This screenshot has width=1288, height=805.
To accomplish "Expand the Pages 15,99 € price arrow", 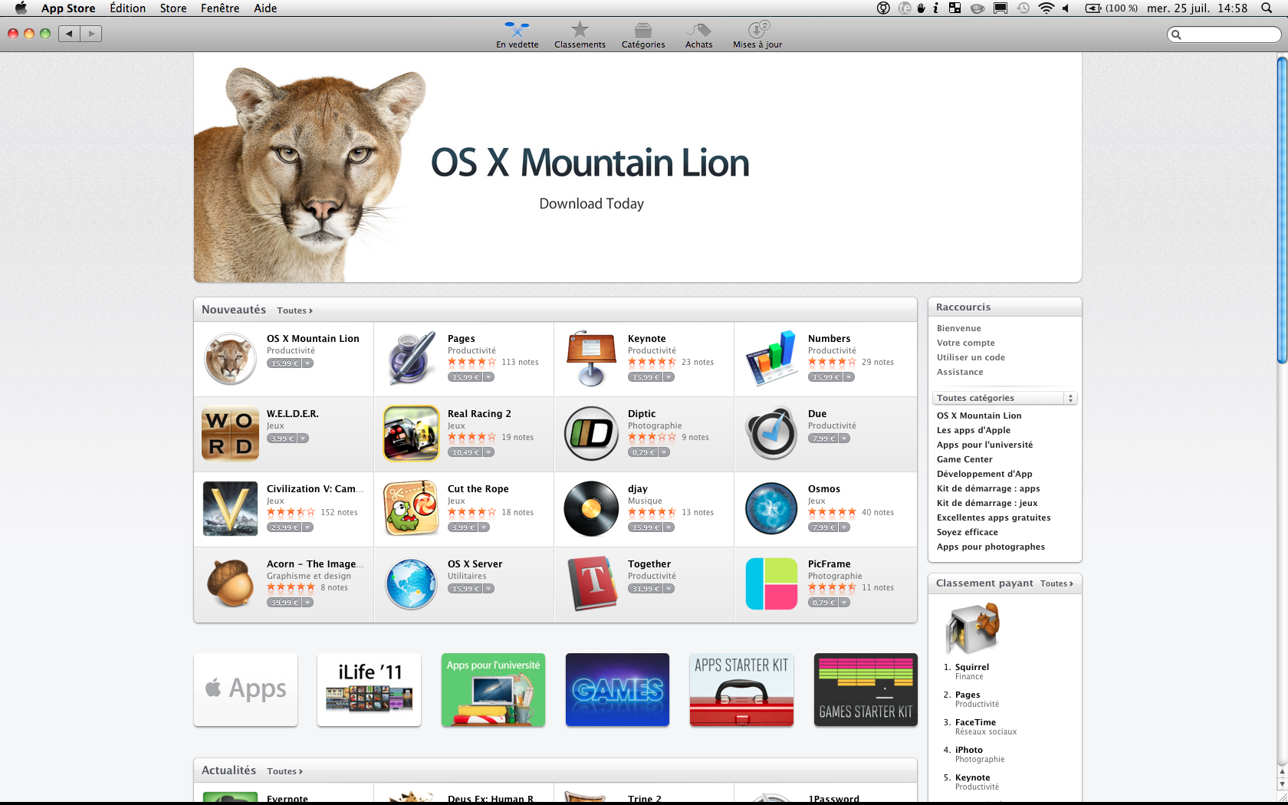I will click(x=488, y=377).
